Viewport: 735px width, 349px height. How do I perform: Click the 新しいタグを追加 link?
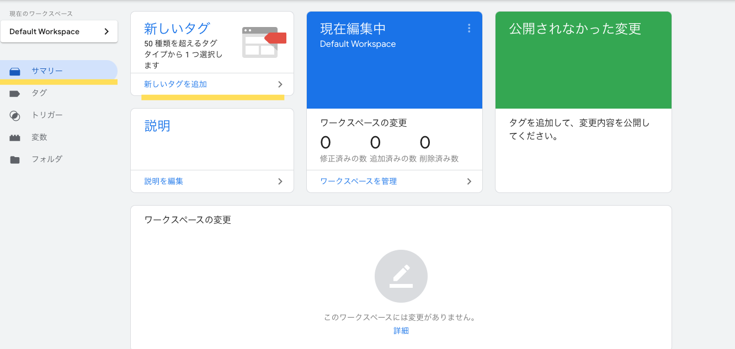(175, 84)
